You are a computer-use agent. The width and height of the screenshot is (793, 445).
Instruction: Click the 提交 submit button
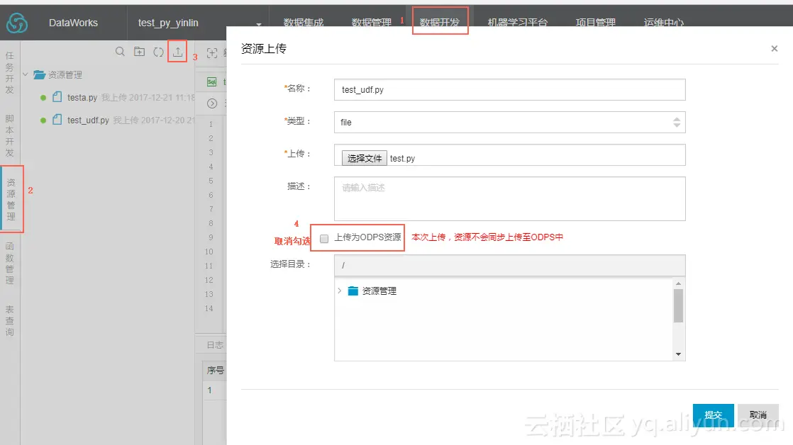713,415
